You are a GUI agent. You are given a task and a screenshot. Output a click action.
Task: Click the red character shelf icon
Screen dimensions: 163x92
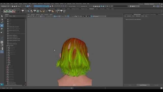pyautogui.click(x=14, y=11)
